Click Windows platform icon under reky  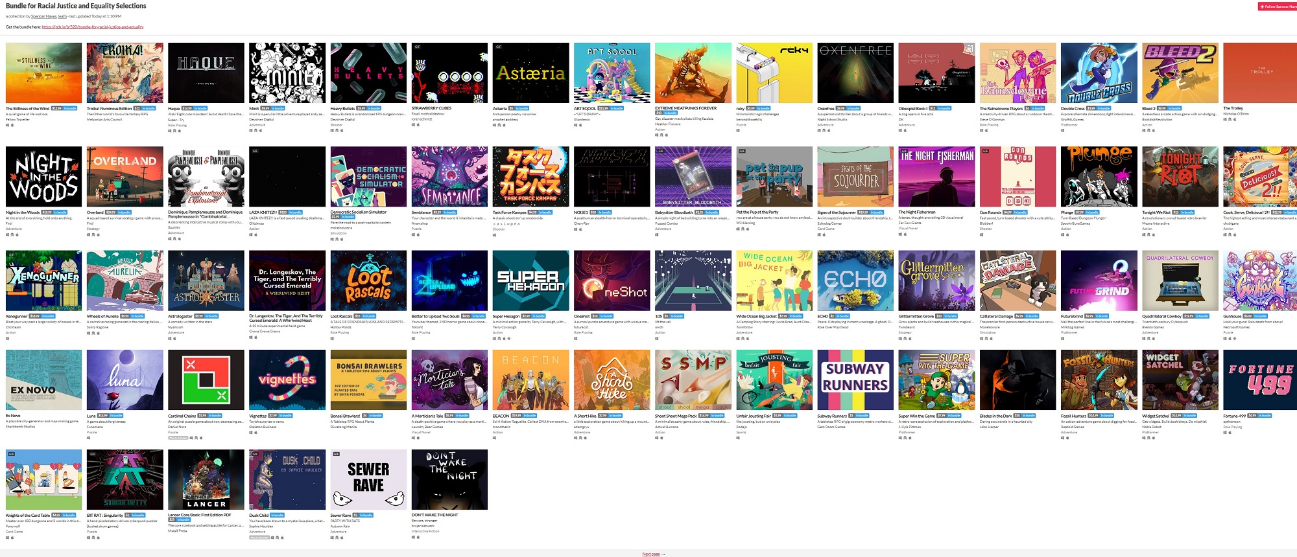coord(738,130)
